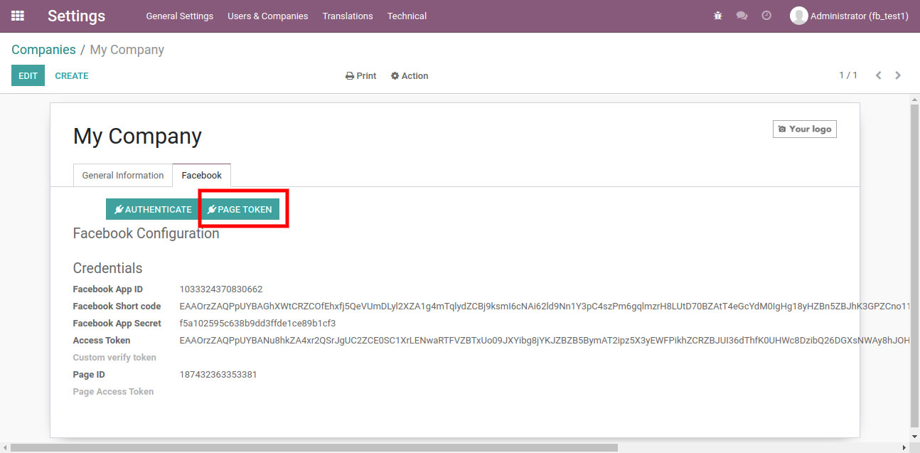Click the scrollbar up arrow
The image size is (920, 453).
914,99
